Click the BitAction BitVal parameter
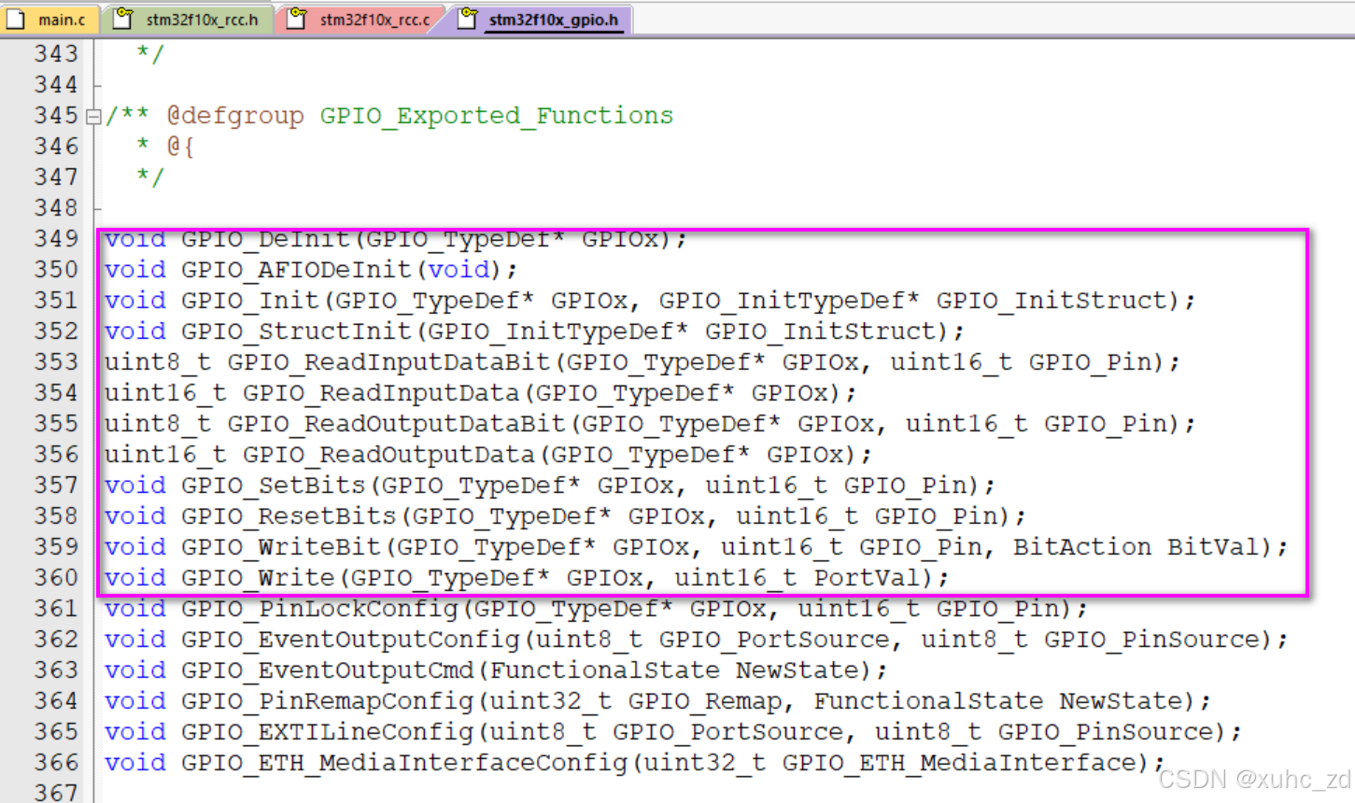The height and width of the screenshot is (803, 1355). point(1136,546)
